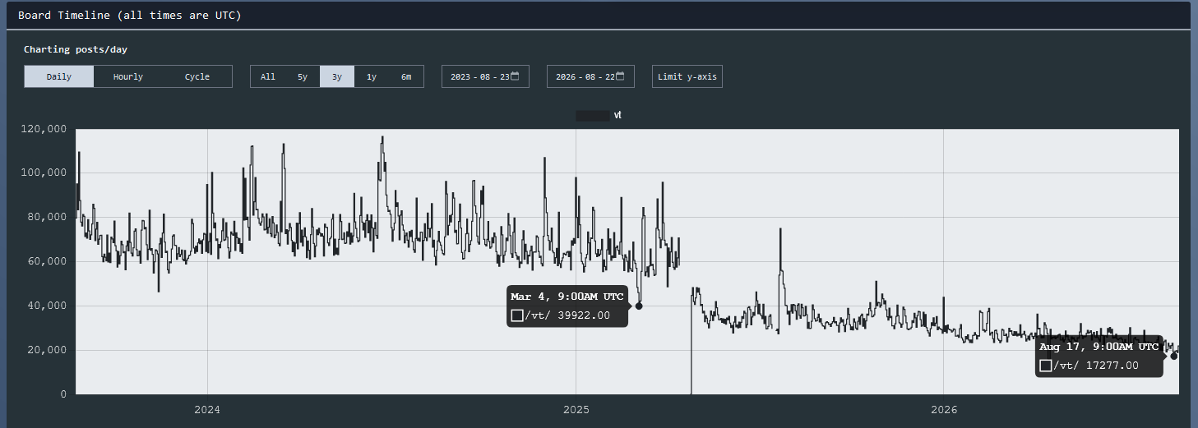Click the Mar 4 data point marker
The height and width of the screenshot is (428, 1198).
coord(639,306)
